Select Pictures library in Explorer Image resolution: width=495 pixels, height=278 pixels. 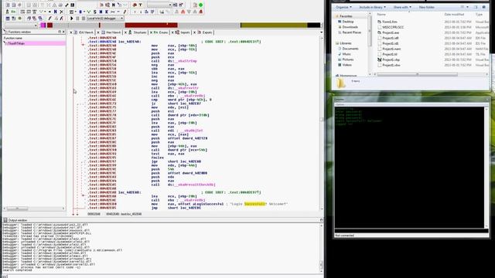coord(346,59)
